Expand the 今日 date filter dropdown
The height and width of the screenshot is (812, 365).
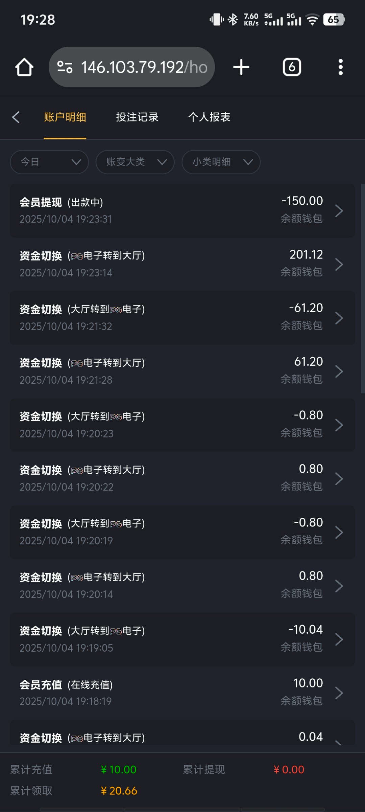(x=49, y=162)
